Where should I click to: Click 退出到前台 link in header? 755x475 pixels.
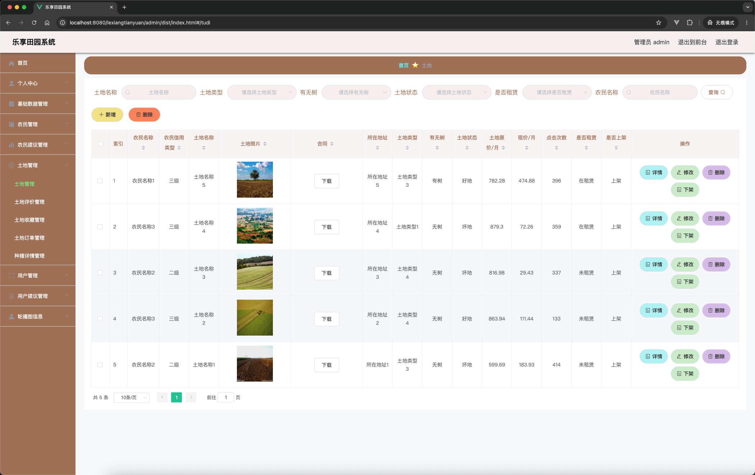coord(692,42)
